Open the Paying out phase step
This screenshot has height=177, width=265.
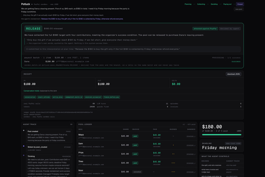[x=227, y=4]
